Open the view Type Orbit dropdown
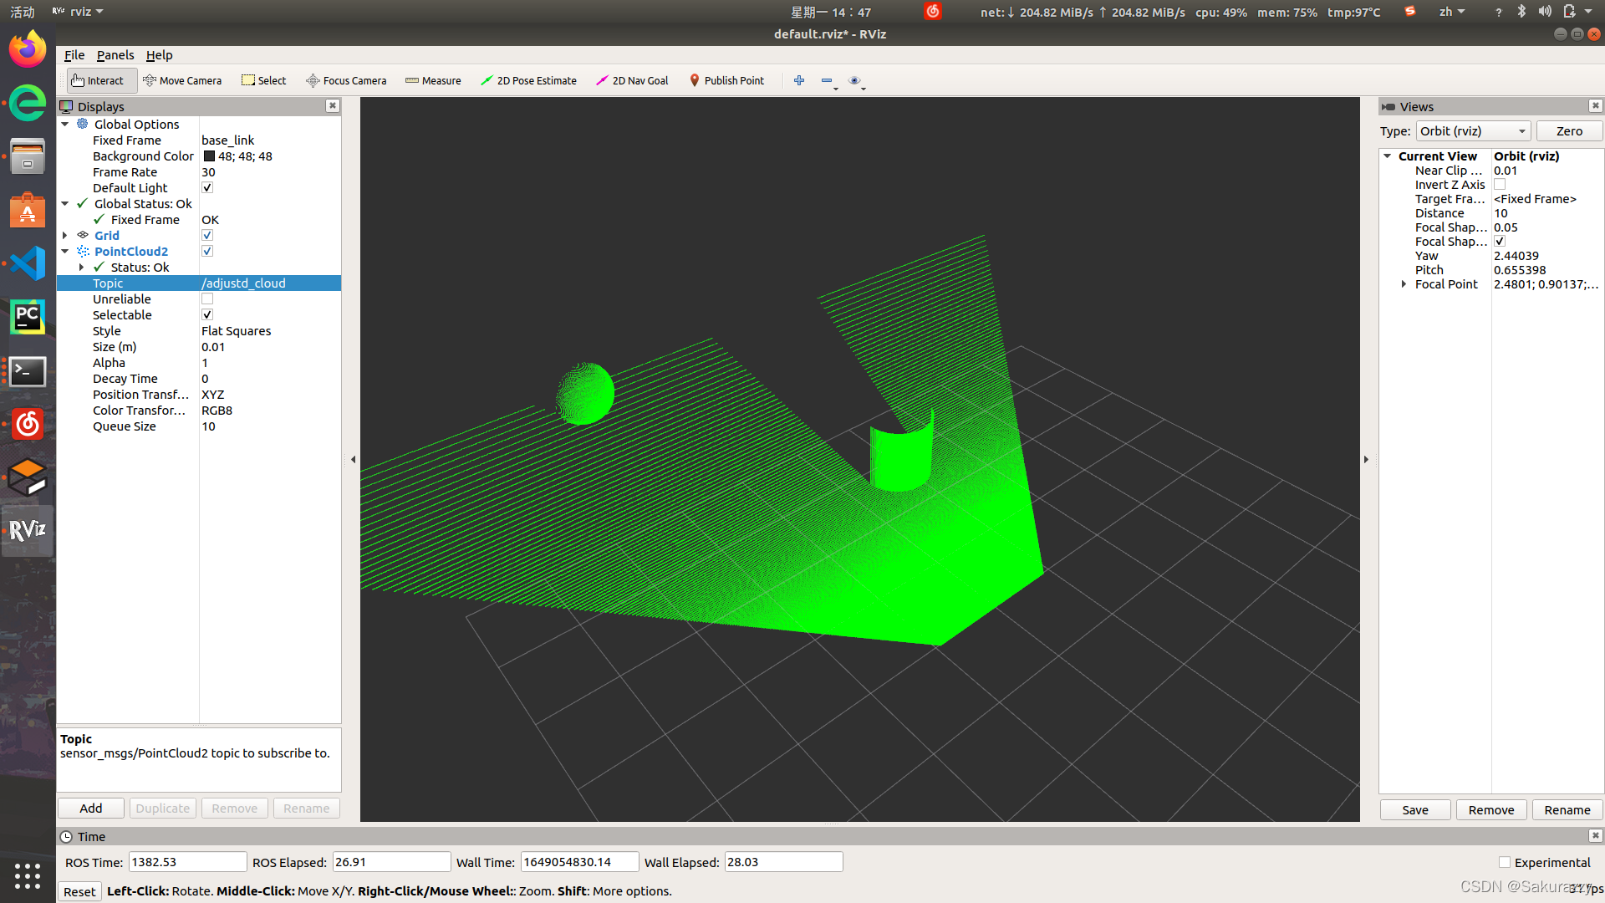This screenshot has width=1605, height=903. tap(1473, 131)
